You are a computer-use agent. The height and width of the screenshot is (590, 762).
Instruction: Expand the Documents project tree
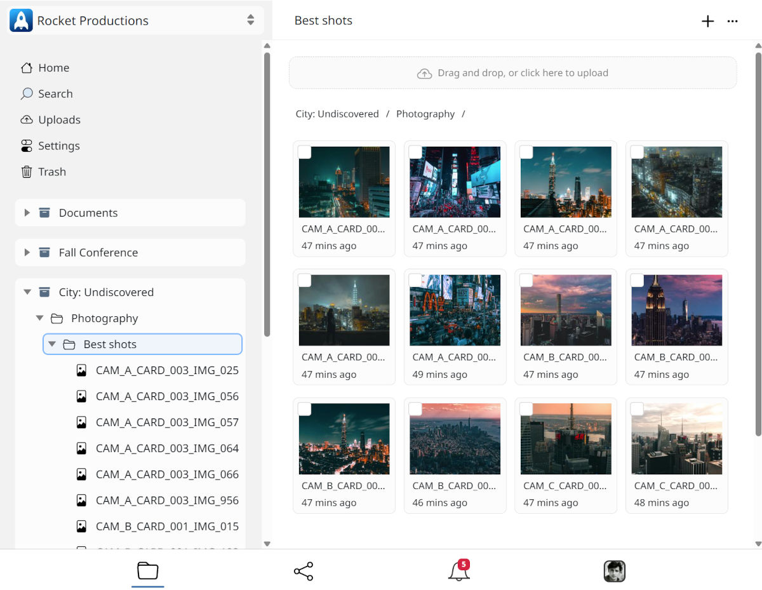point(27,213)
